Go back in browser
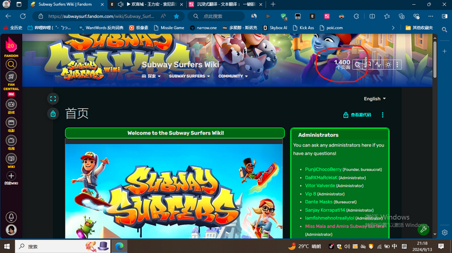Image resolution: width=452 pixels, height=253 pixels. (x=8, y=16)
